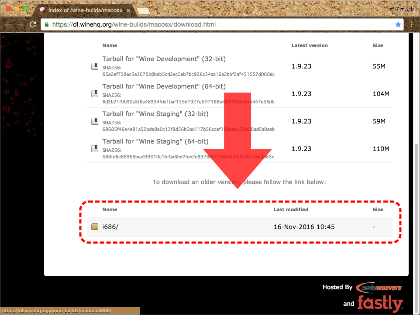Click version 1.9.23 in the 32-bit Development row
Viewport: 420px width, 315px height.
point(301,66)
